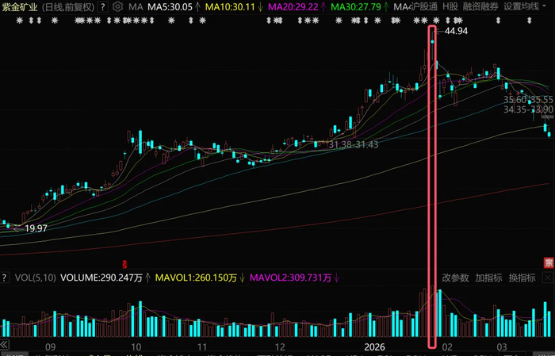Screen dimensions: 555x356
Task: Expand the 设置均线 dropdown arrow
Action: (x=545, y=6)
